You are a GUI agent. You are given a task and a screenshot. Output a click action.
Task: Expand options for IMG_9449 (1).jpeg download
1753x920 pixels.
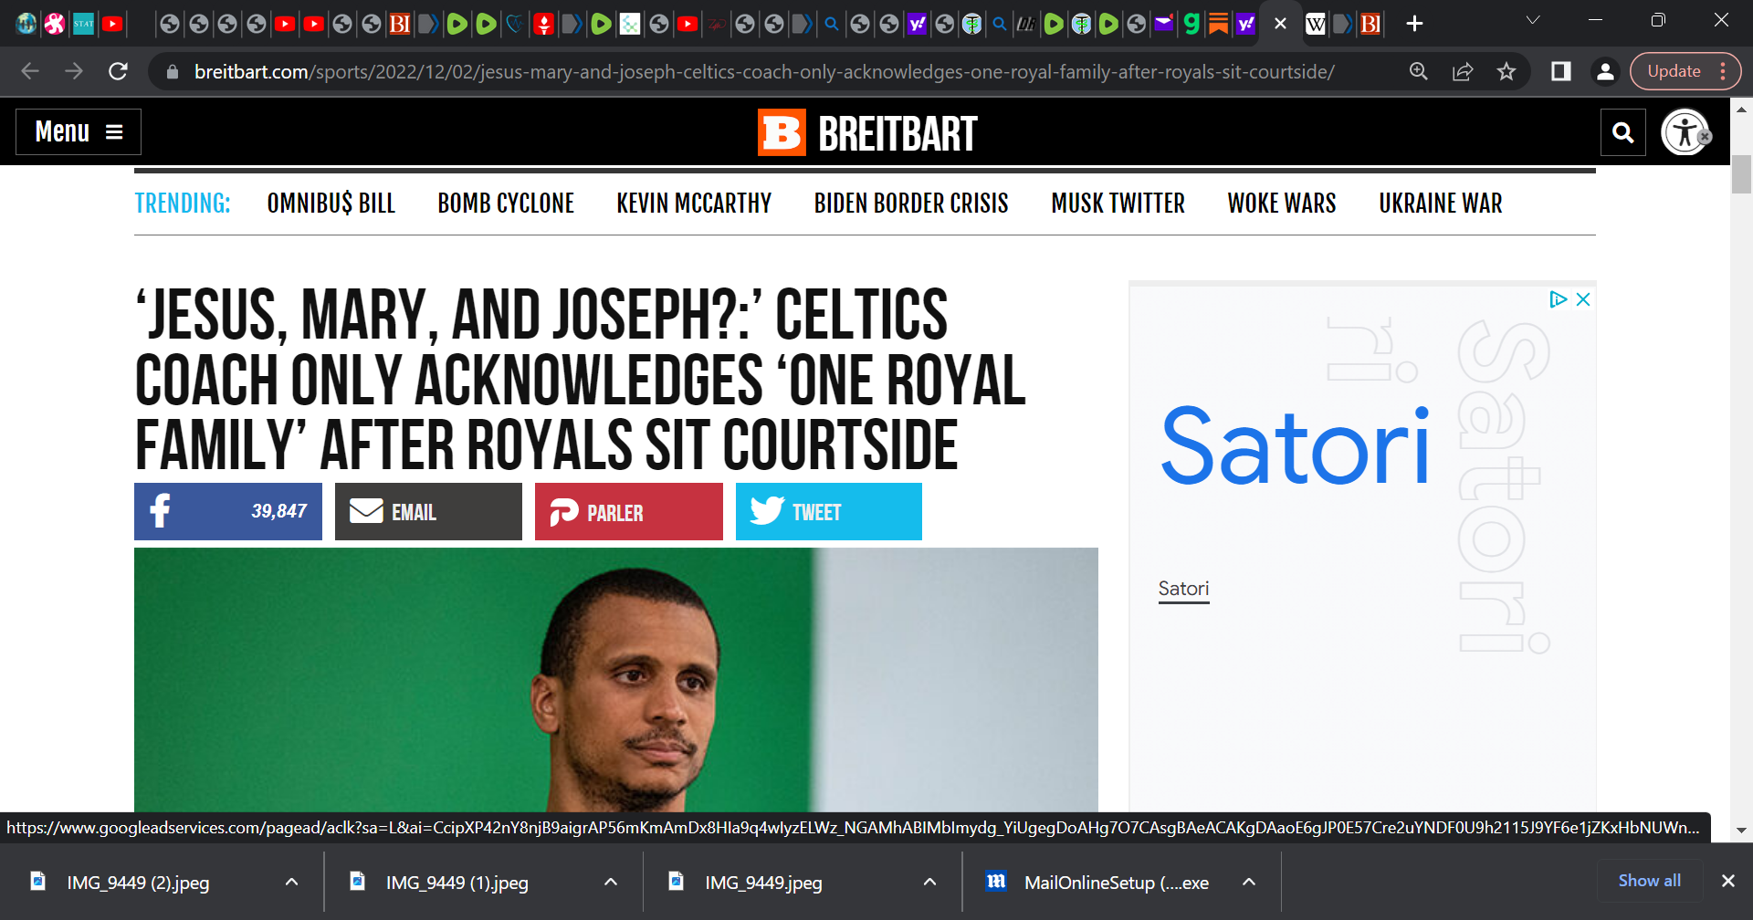tap(611, 882)
